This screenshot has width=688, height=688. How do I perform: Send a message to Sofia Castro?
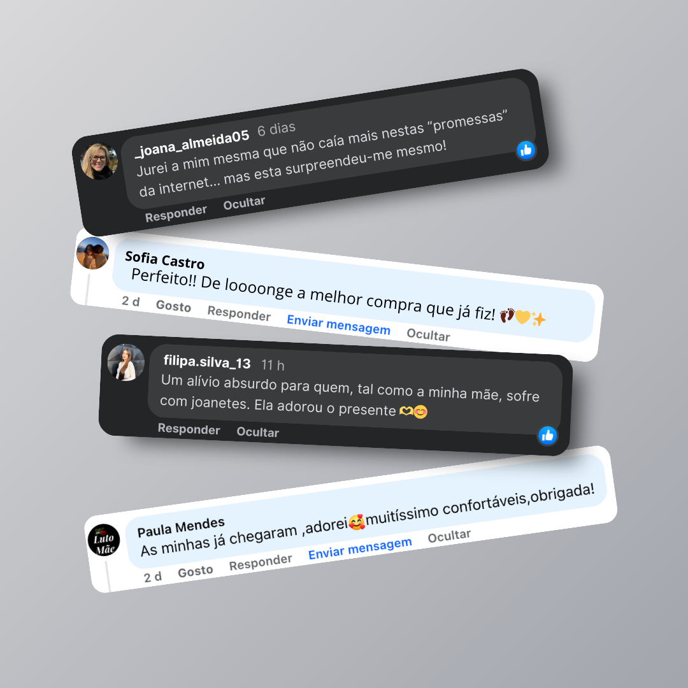pyautogui.click(x=338, y=325)
